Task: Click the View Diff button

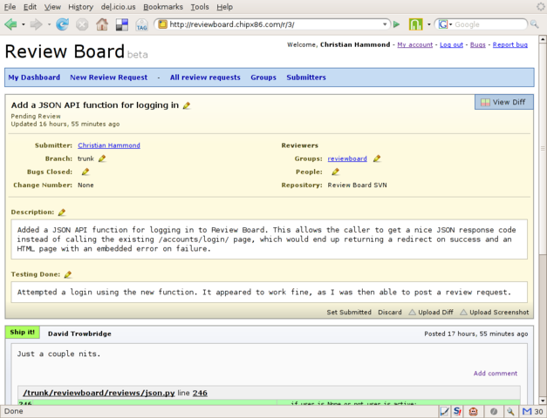Action: pyautogui.click(x=503, y=102)
